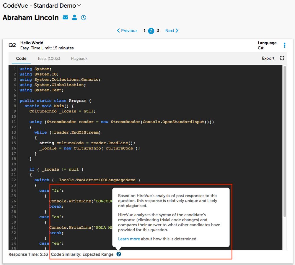The width and height of the screenshot is (295, 265).
Task: Go to the Next question
Action: pyautogui.click(x=172, y=31)
